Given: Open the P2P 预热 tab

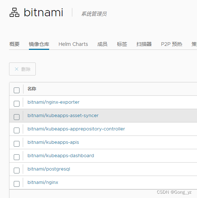Looking at the screenshot, I should click(x=172, y=44).
